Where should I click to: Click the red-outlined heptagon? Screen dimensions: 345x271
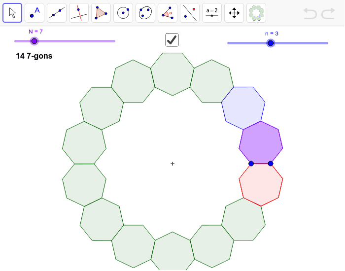coord(261,184)
